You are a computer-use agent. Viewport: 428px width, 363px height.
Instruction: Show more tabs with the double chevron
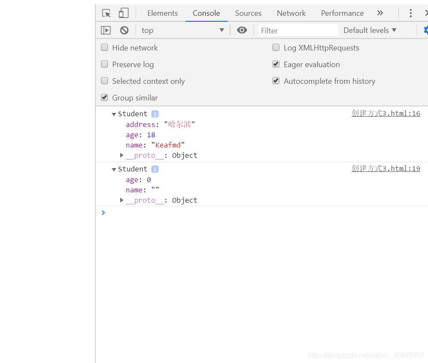click(380, 13)
